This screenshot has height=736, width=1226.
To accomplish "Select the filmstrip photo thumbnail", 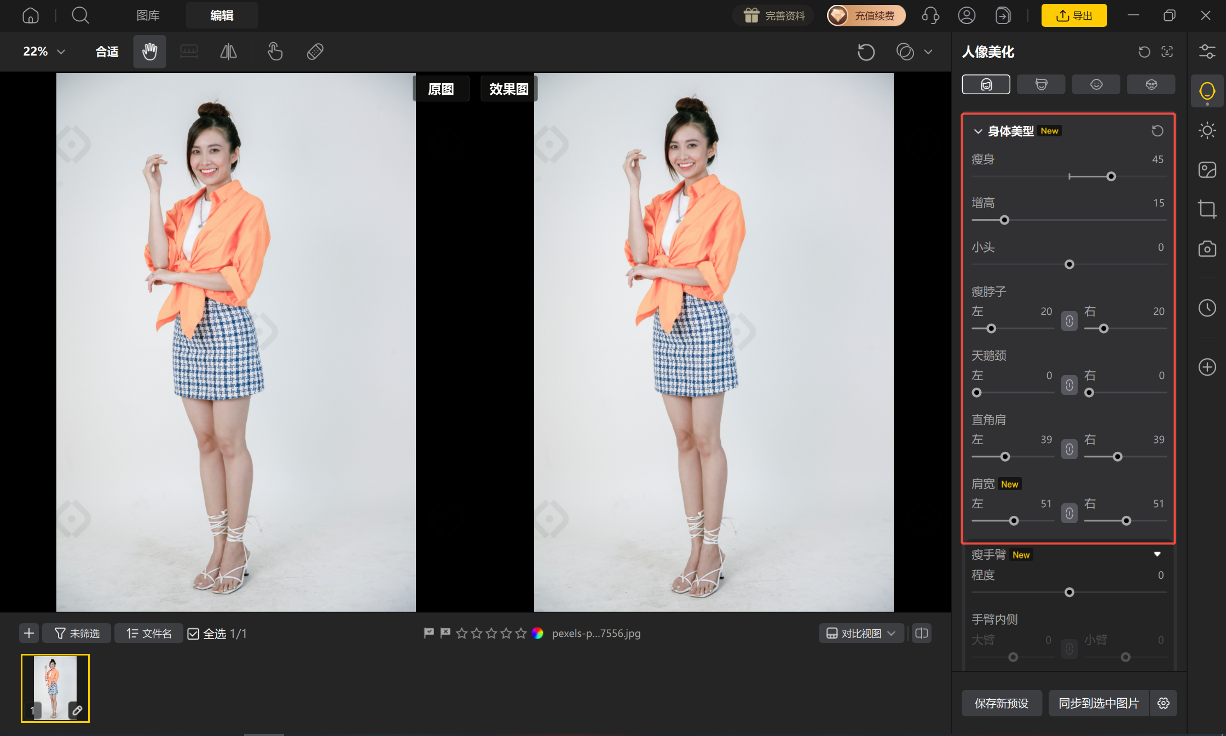I will tap(55, 688).
